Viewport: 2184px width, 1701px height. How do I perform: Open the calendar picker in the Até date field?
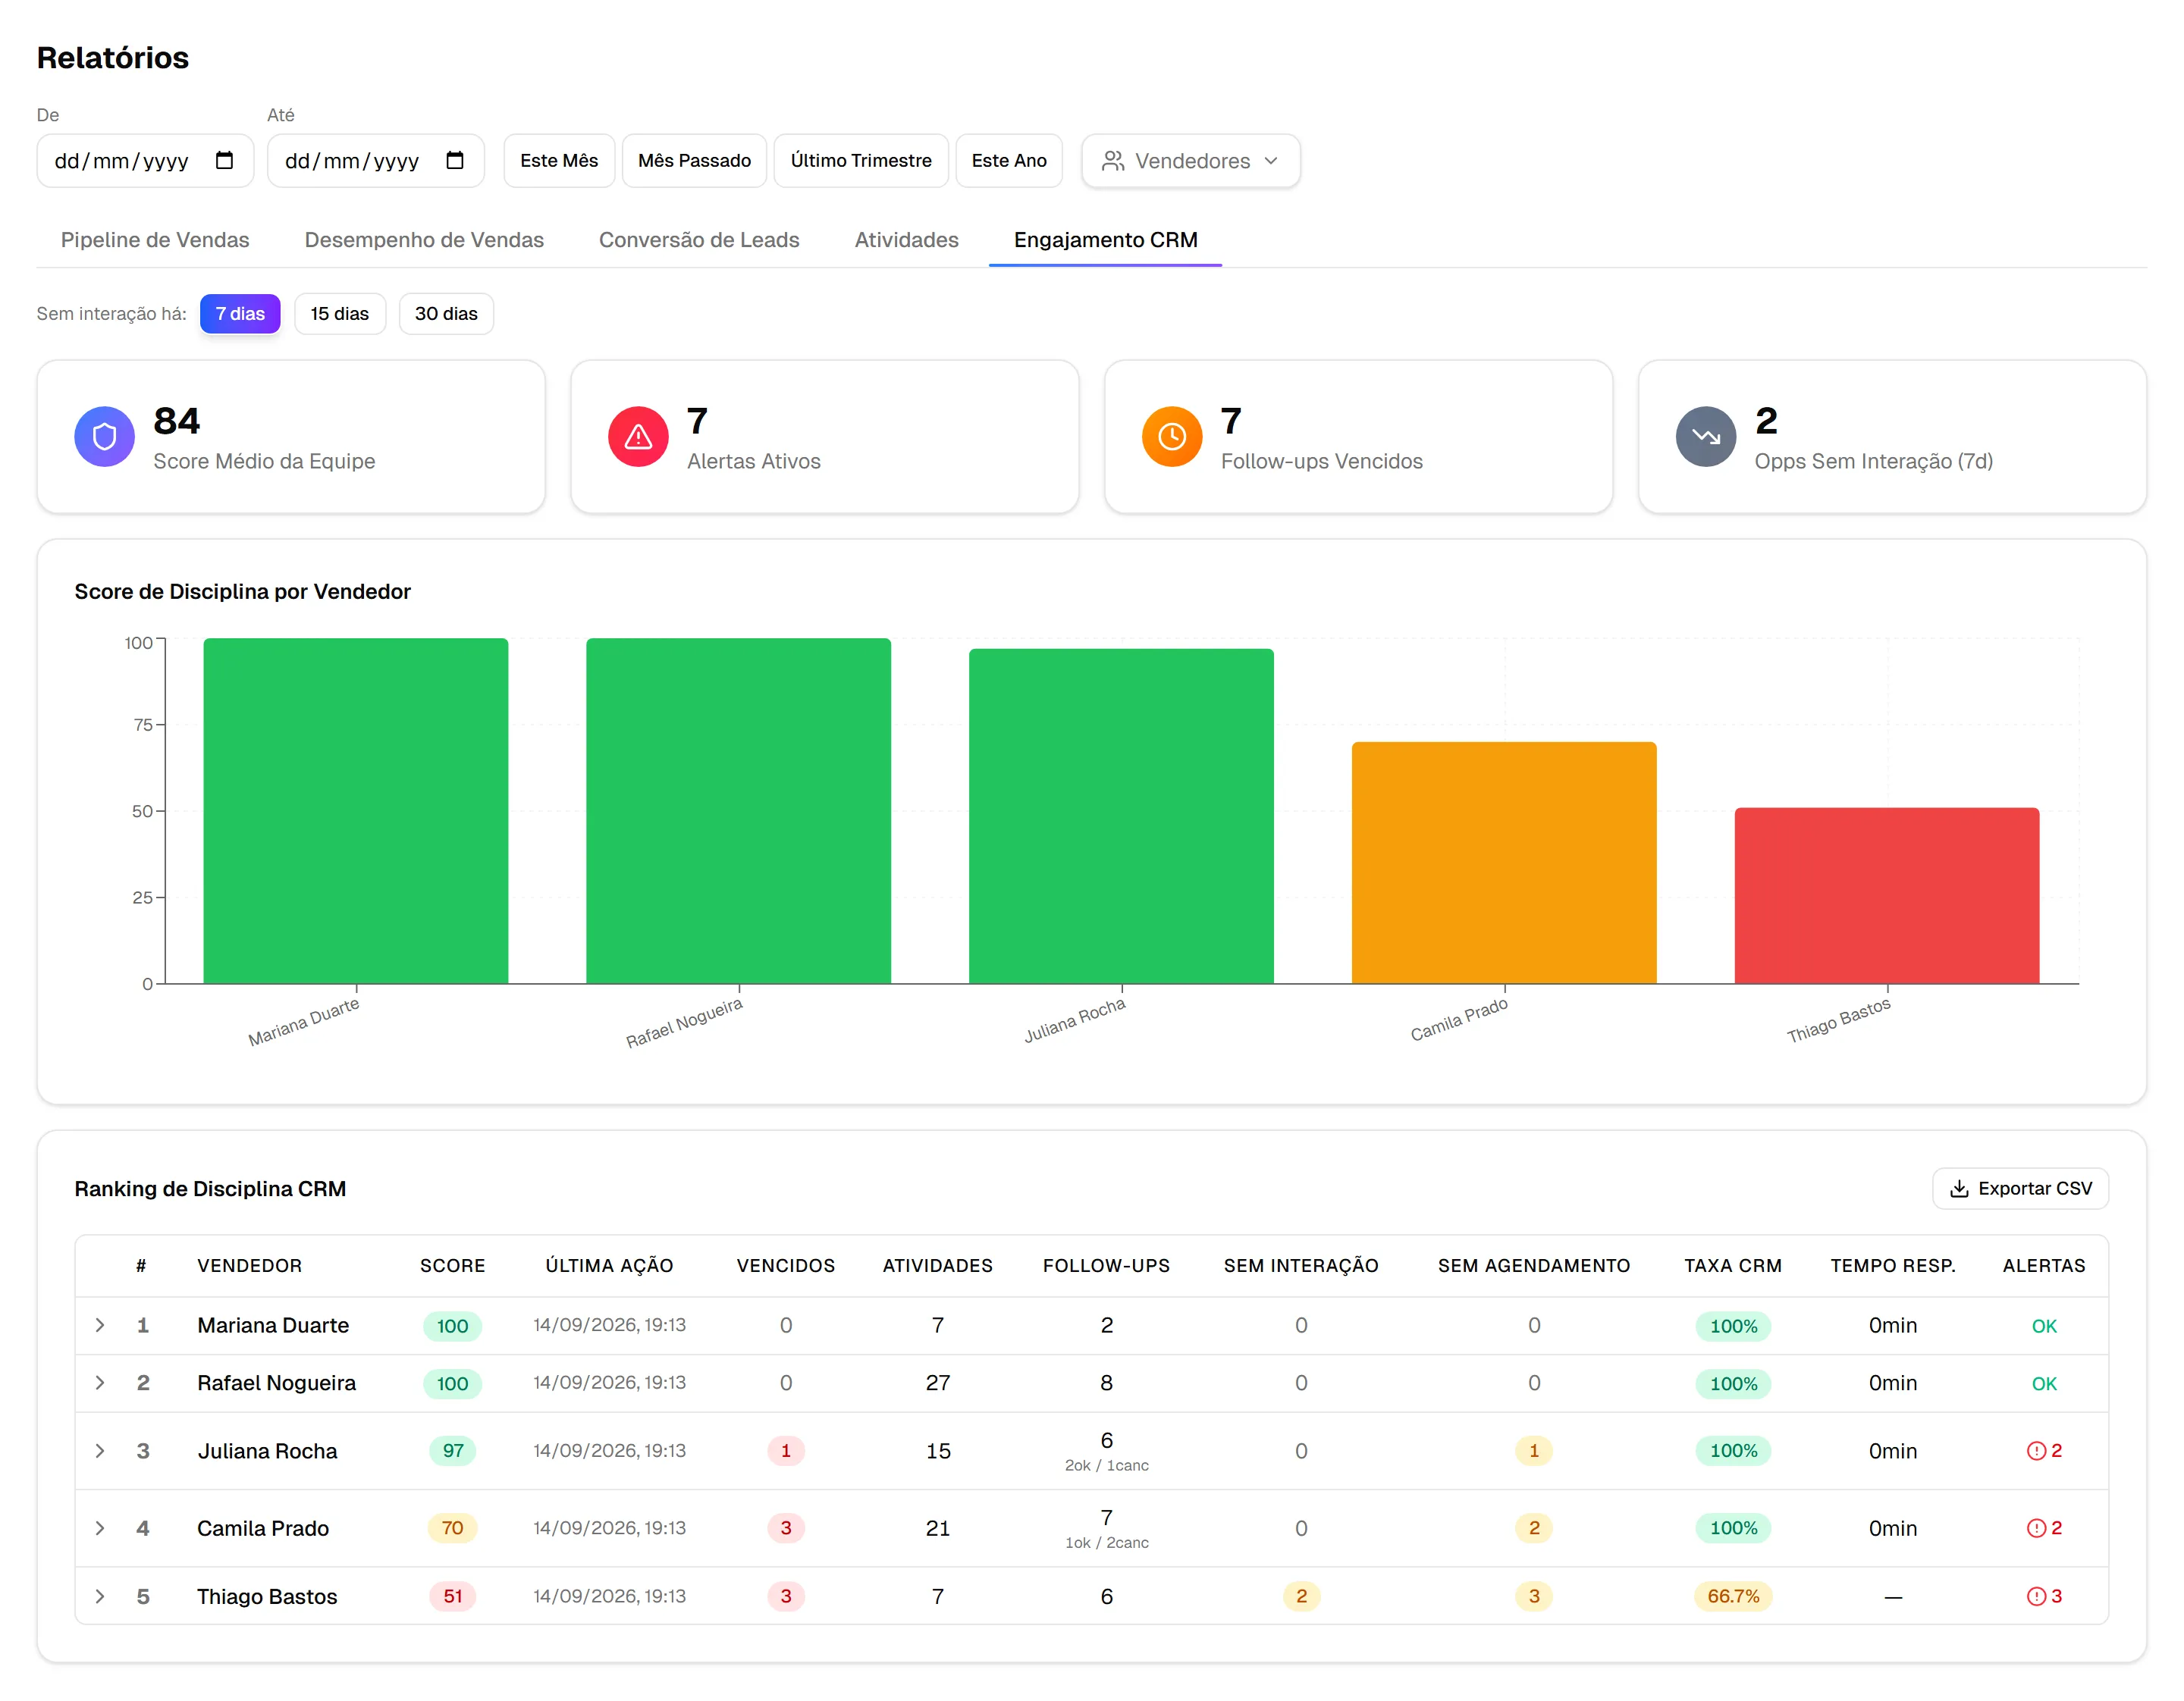(x=455, y=161)
